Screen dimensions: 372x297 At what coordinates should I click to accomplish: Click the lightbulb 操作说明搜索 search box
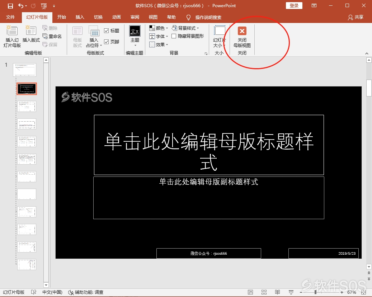[x=204, y=17]
